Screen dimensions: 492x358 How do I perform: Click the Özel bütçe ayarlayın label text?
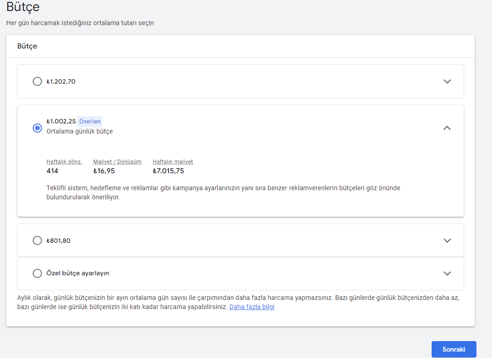click(x=78, y=273)
